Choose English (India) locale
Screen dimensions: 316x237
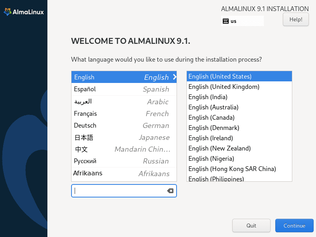[x=239, y=97]
